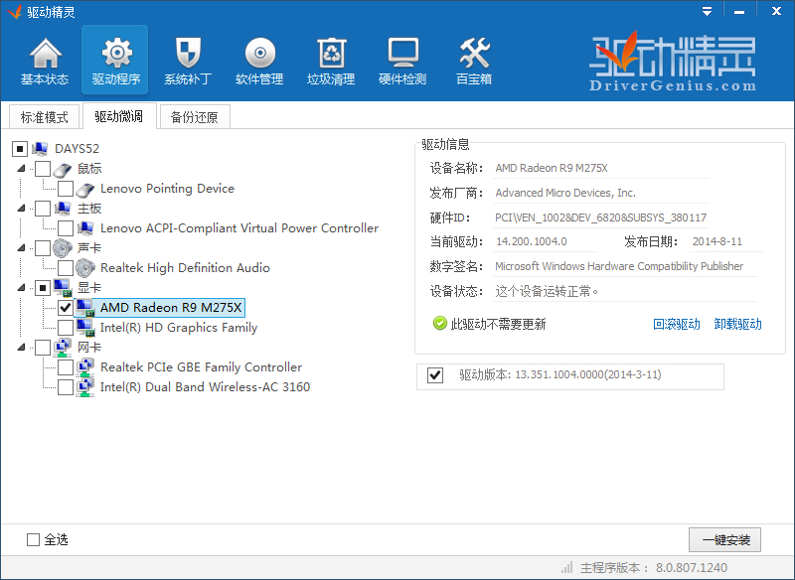This screenshot has height=580, width=795.
Task: Click the 显卡 display category icon
Action: tap(63, 287)
